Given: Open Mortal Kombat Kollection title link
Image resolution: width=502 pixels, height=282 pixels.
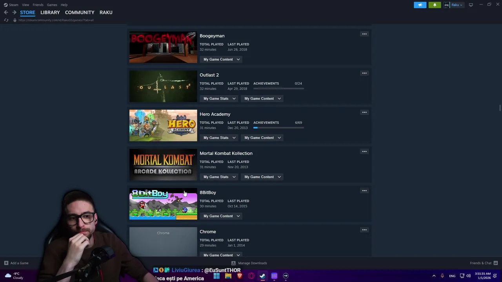Looking at the screenshot, I should [x=226, y=153].
